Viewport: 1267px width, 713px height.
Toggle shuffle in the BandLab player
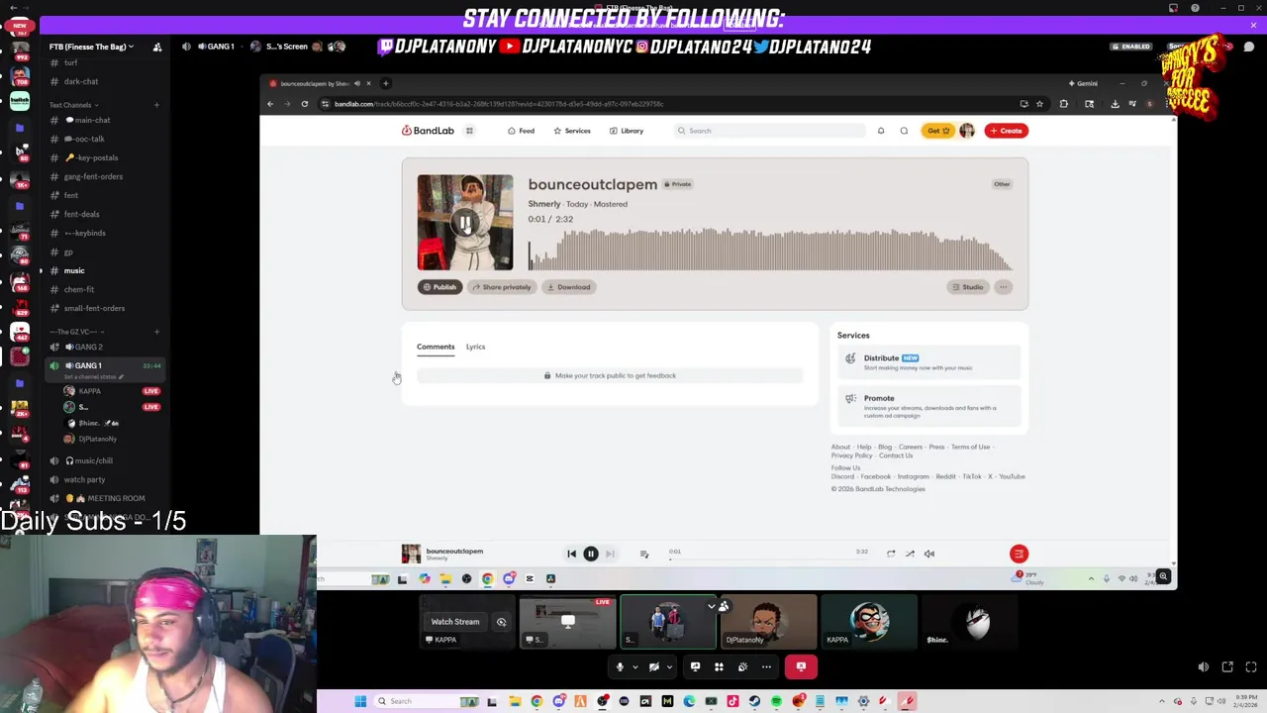(910, 554)
